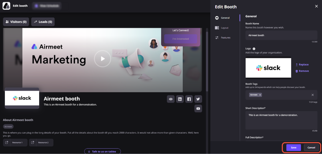Switch to the Features tab
322x154 pixels.
pyautogui.click(x=223, y=38)
